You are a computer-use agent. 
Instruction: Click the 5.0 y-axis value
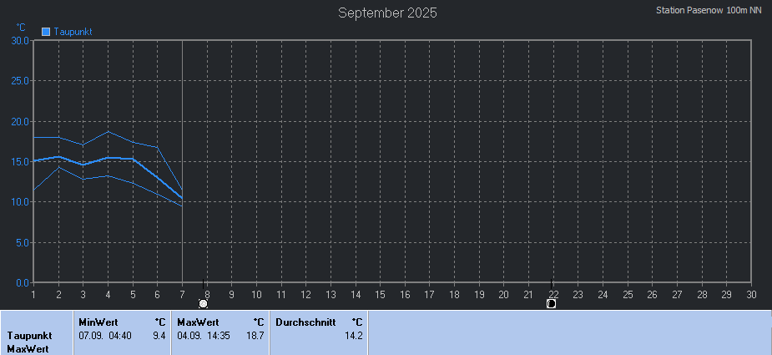(22, 242)
